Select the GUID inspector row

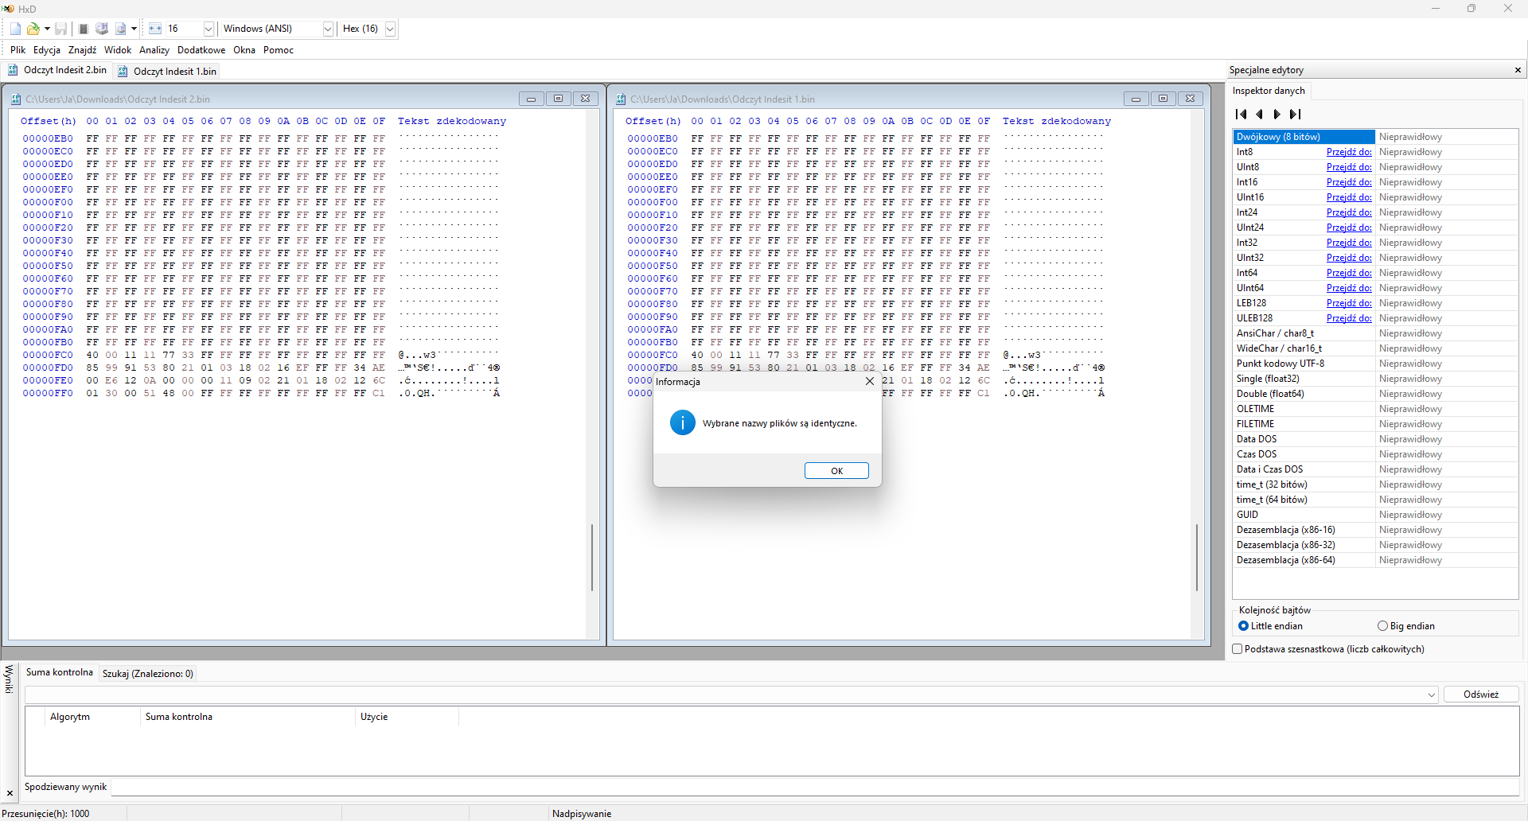click(x=1375, y=515)
